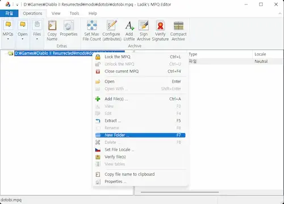Image resolution: width=284 pixels, height=204 pixels.
Task: Click the red X icon beside Close current MPQ
Action: pyautogui.click(x=98, y=71)
